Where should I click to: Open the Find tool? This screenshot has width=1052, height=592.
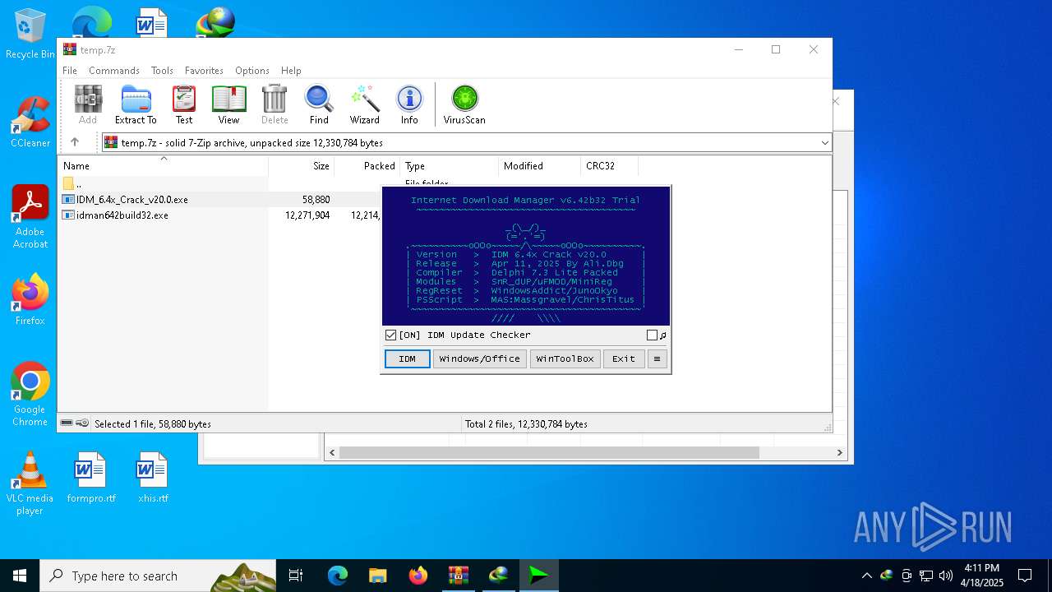[319, 104]
